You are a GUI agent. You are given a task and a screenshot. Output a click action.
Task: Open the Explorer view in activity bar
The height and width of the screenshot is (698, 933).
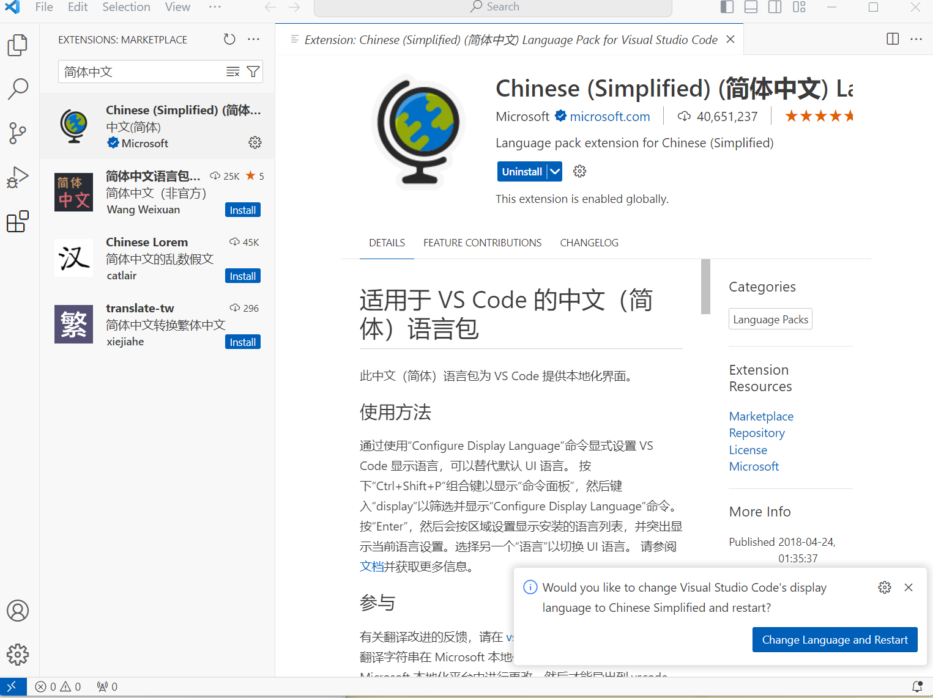pos(17,45)
